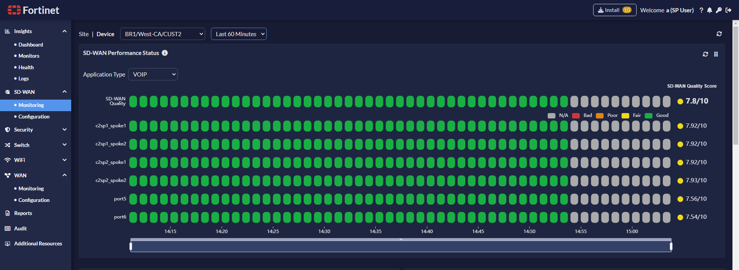Open the Last 60 Minutes time dropdown
The height and width of the screenshot is (270, 739).
239,34
